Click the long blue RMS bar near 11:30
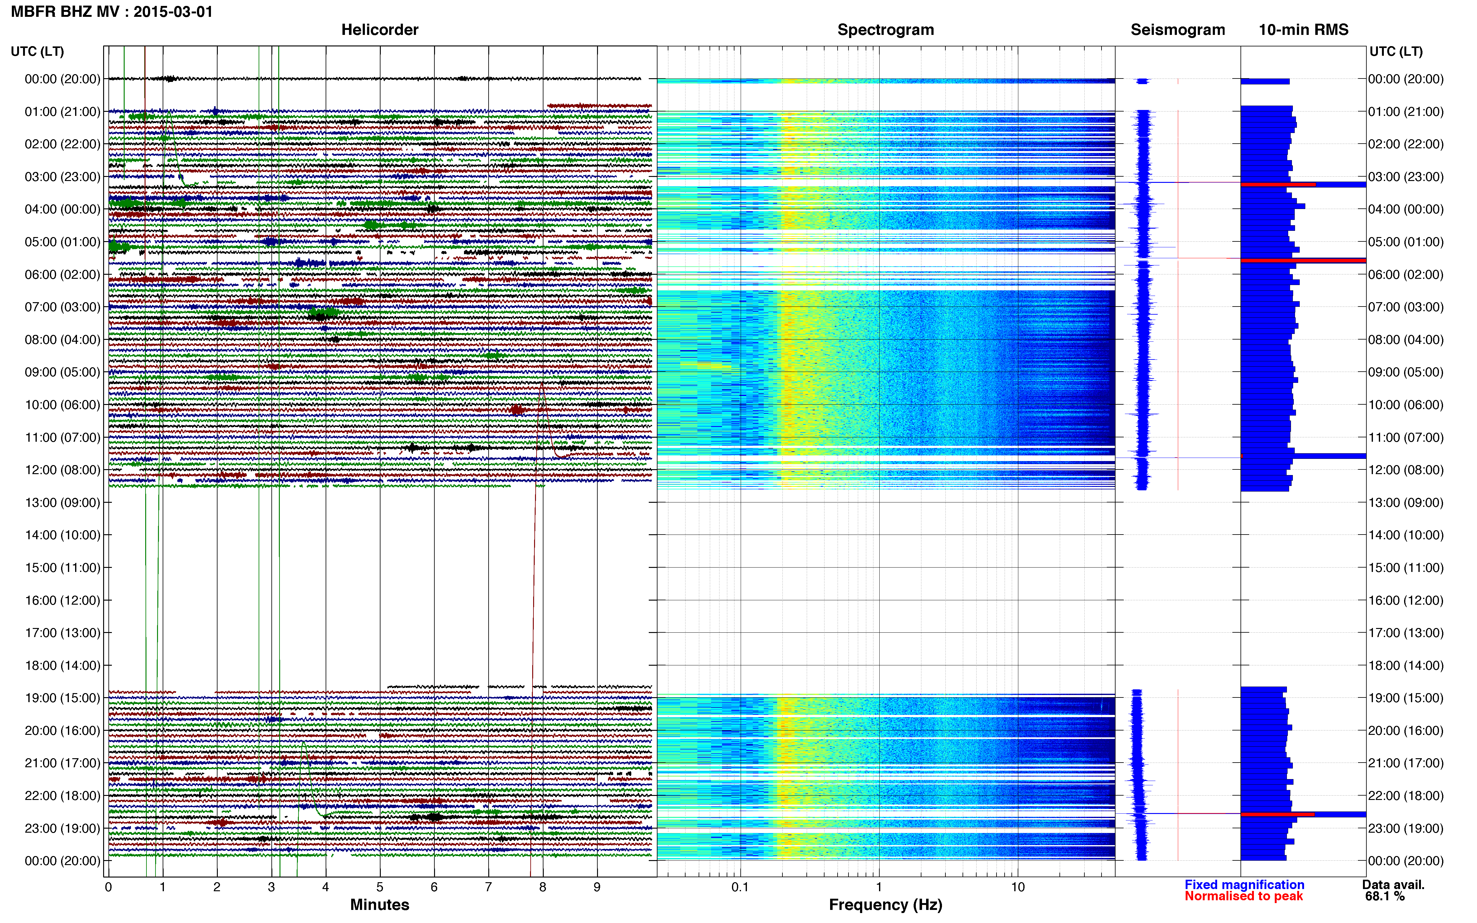The width and height of the screenshot is (1477, 923). (1303, 456)
